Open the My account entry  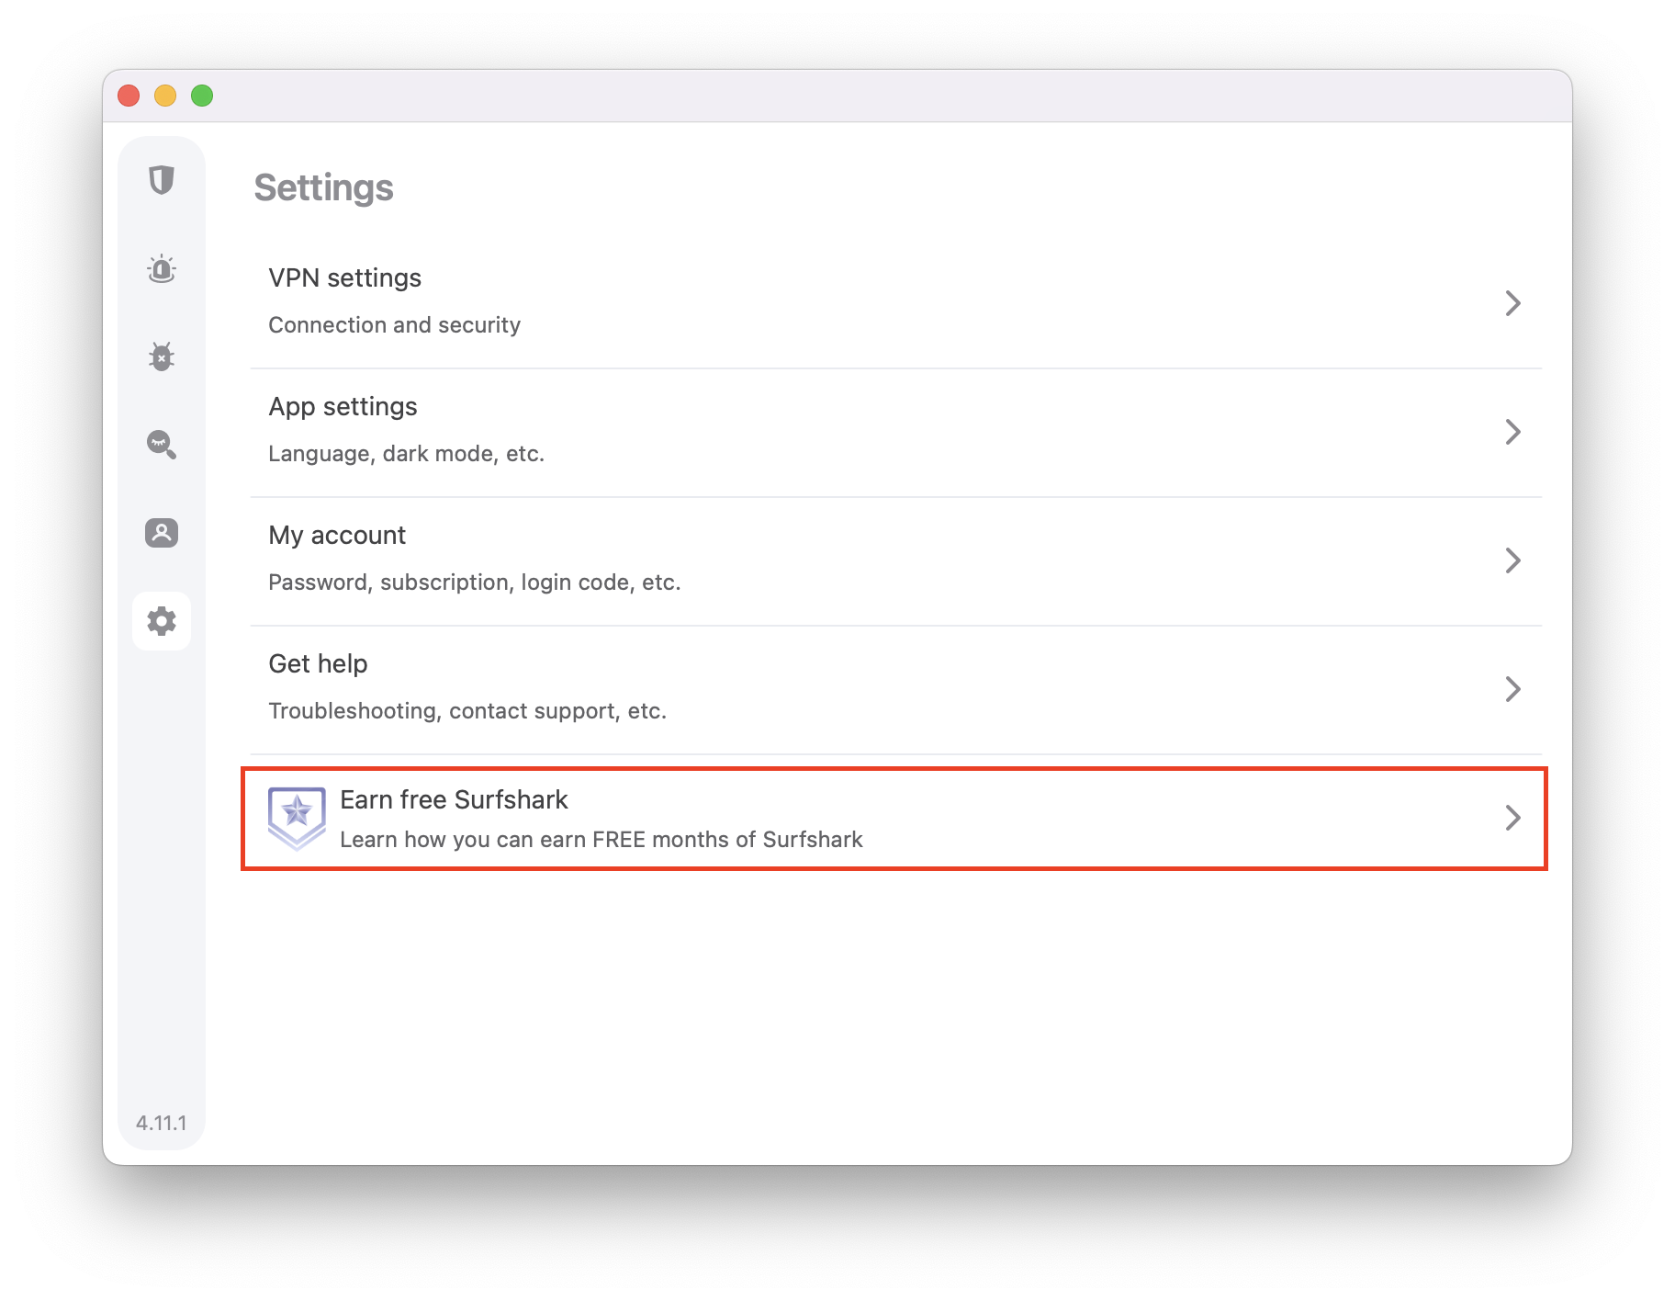(895, 561)
